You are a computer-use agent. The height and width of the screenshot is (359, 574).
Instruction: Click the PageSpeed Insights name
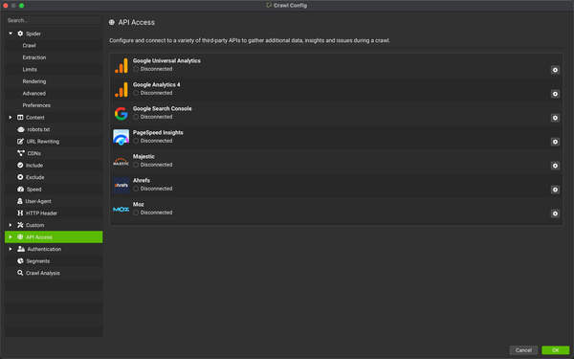[x=158, y=133]
